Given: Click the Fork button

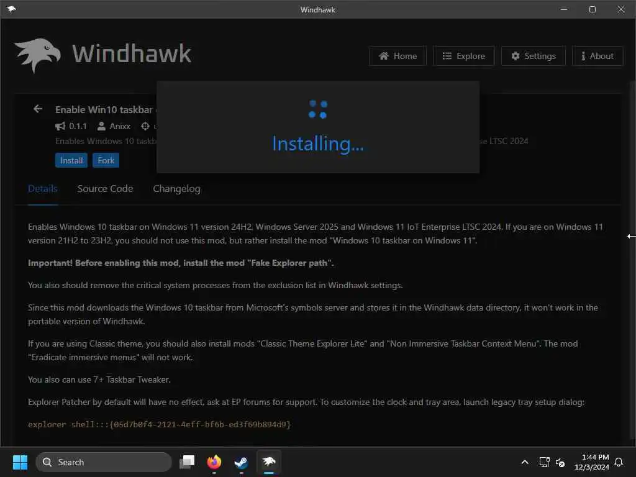Looking at the screenshot, I should pyautogui.click(x=106, y=160).
